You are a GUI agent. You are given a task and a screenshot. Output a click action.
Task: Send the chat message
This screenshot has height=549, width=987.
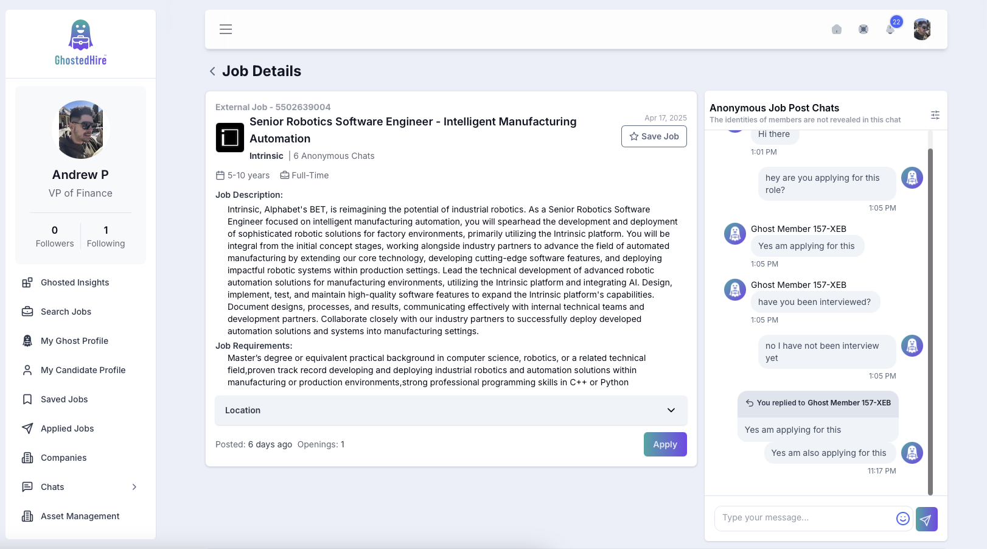[x=926, y=519]
